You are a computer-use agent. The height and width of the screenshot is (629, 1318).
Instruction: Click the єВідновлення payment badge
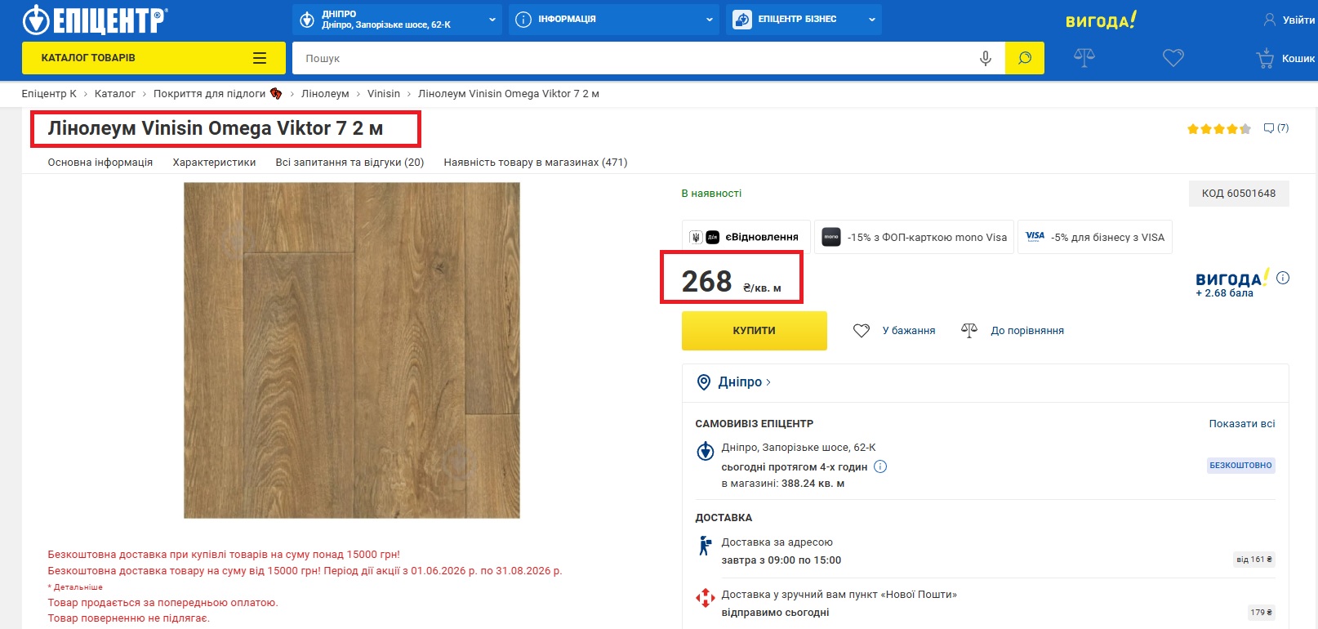(746, 237)
